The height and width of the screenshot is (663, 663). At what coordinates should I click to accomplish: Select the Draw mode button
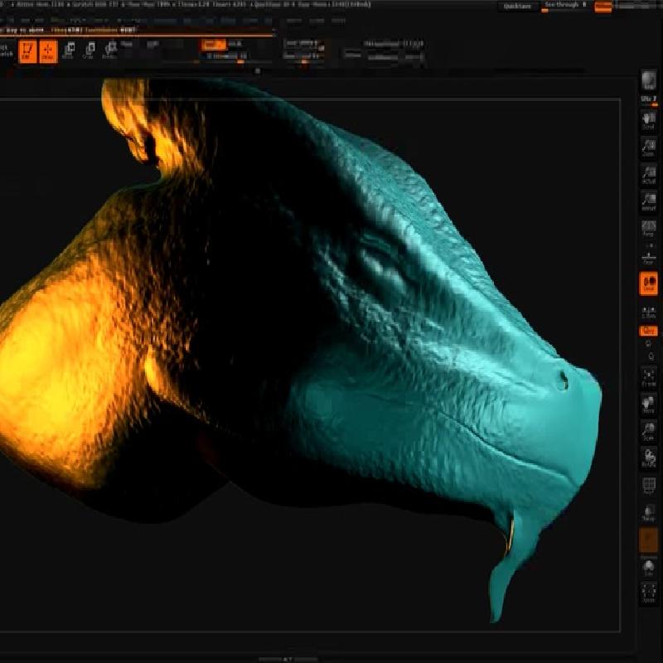pyautogui.click(x=48, y=51)
